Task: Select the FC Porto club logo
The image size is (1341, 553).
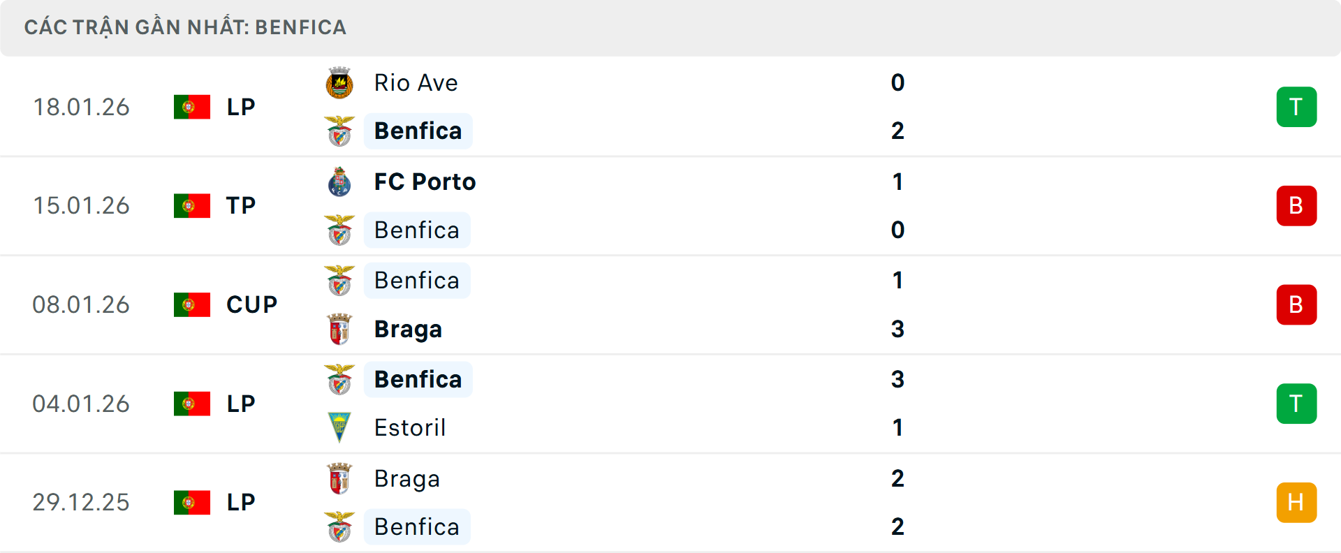Action: tap(339, 182)
